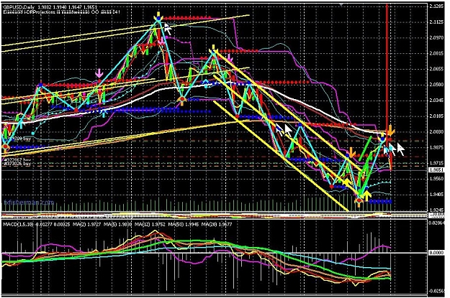Viewport: 450px width, 298px height.
Task: Click the MACD(1,5,10) indicator label
Action: click(x=19, y=225)
